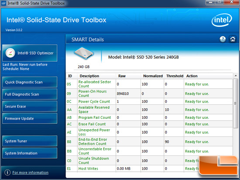
Task: Click the scrollbar up arrow
Action: 236,76
